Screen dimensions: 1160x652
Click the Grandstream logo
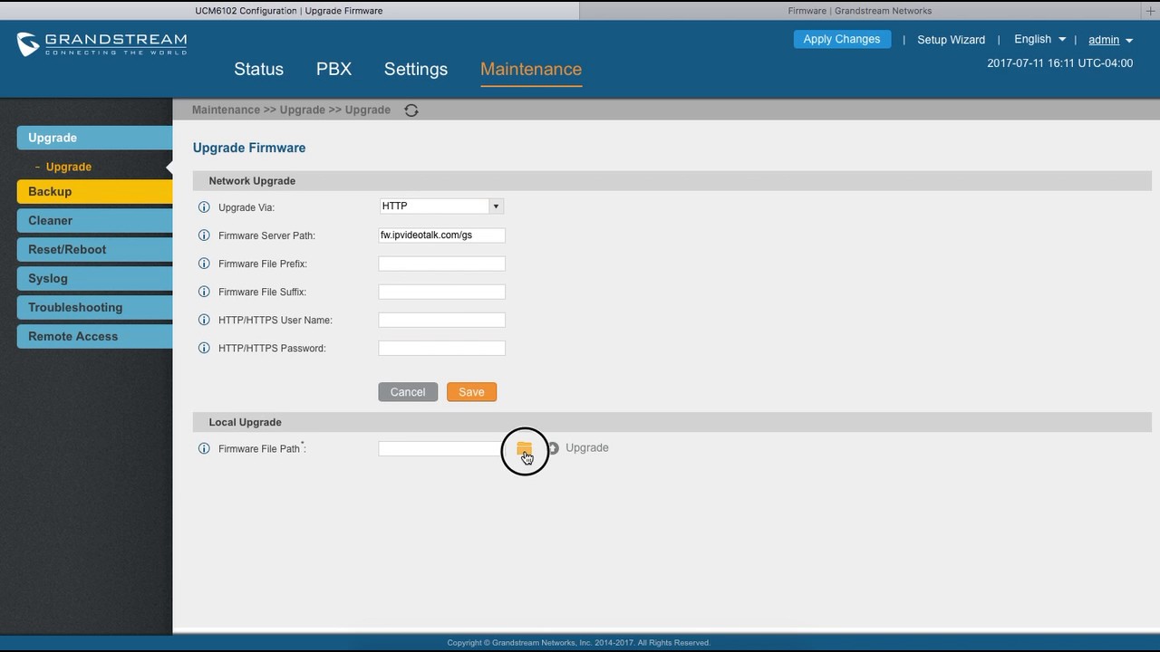[x=101, y=42]
